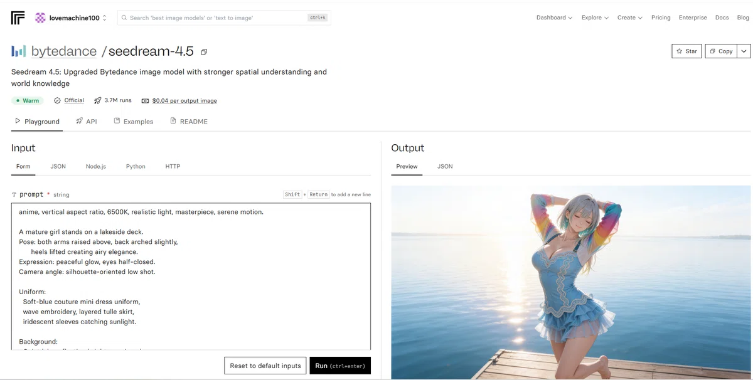
Task: Click the Replicate logo
Action: pyautogui.click(x=18, y=18)
